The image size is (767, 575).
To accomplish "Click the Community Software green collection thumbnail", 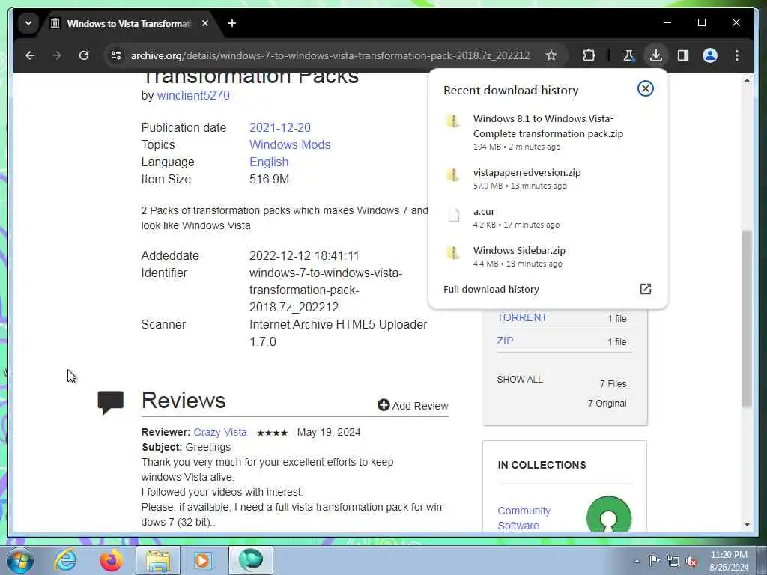I will [608, 514].
